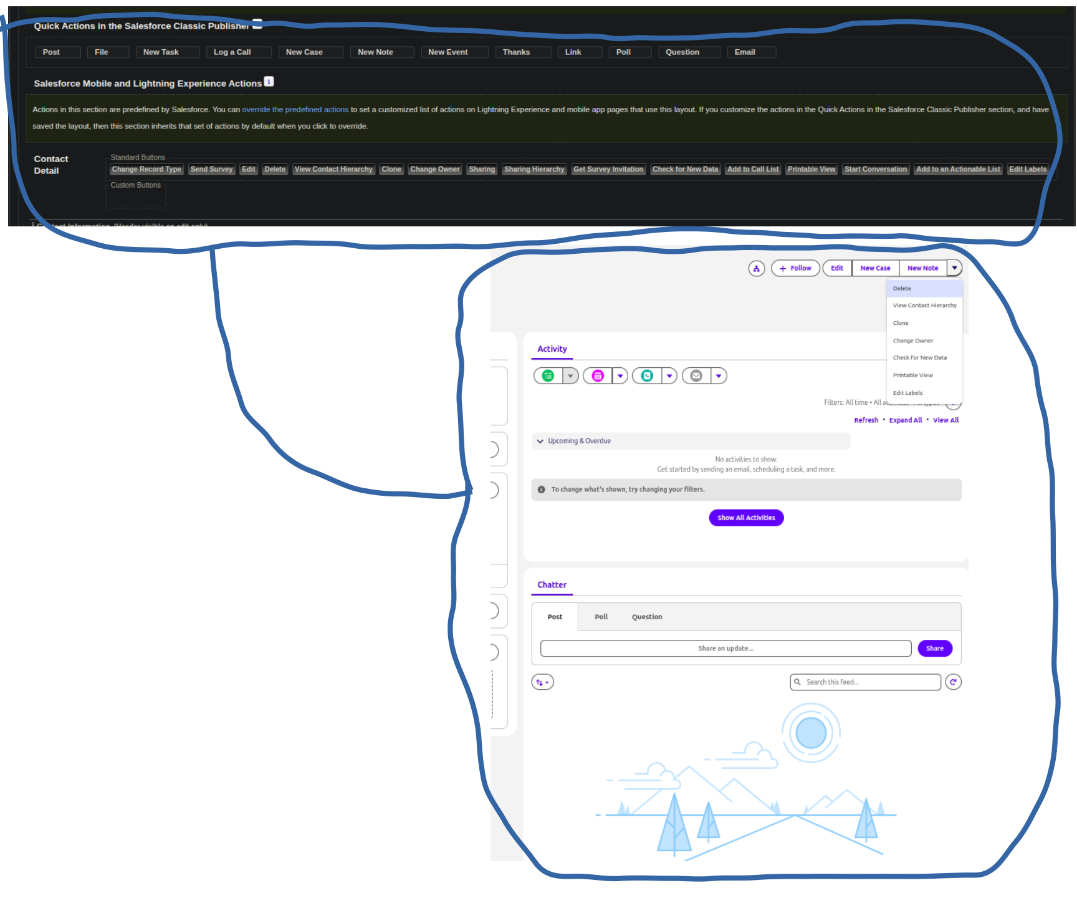Select the Change Record Type standard button

pos(146,170)
